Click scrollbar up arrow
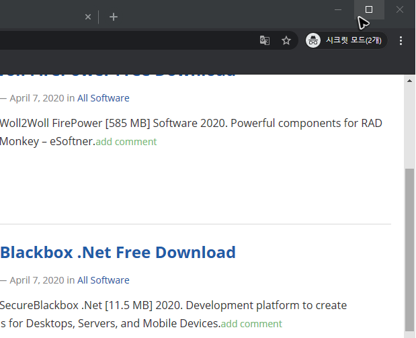 pos(409,81)
